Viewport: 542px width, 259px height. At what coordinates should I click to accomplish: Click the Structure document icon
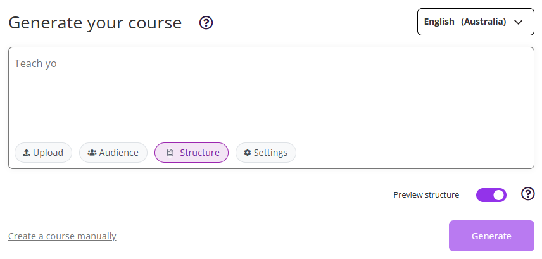point(170,153)
